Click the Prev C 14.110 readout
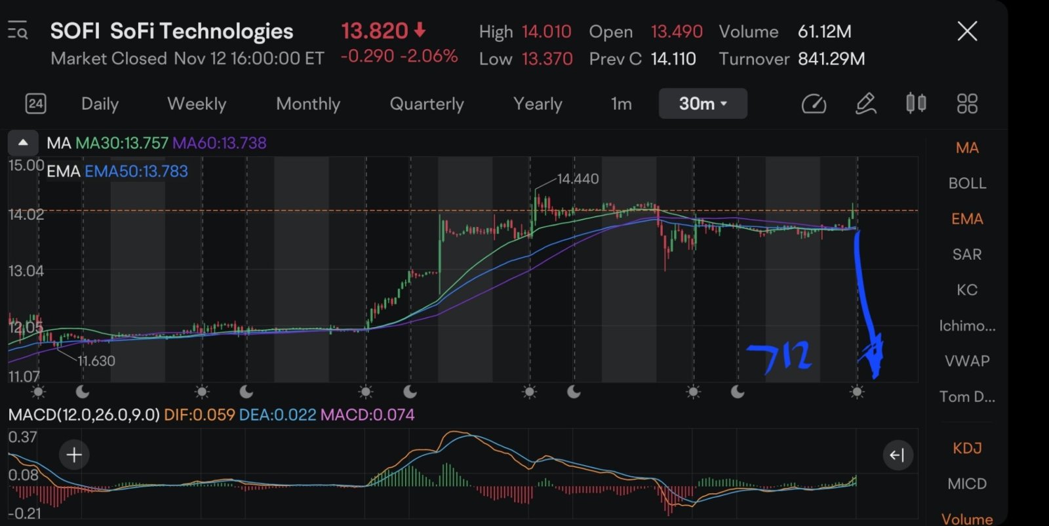1049x526 pixels. point(643,59)
